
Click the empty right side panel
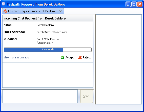click(118, 59)
